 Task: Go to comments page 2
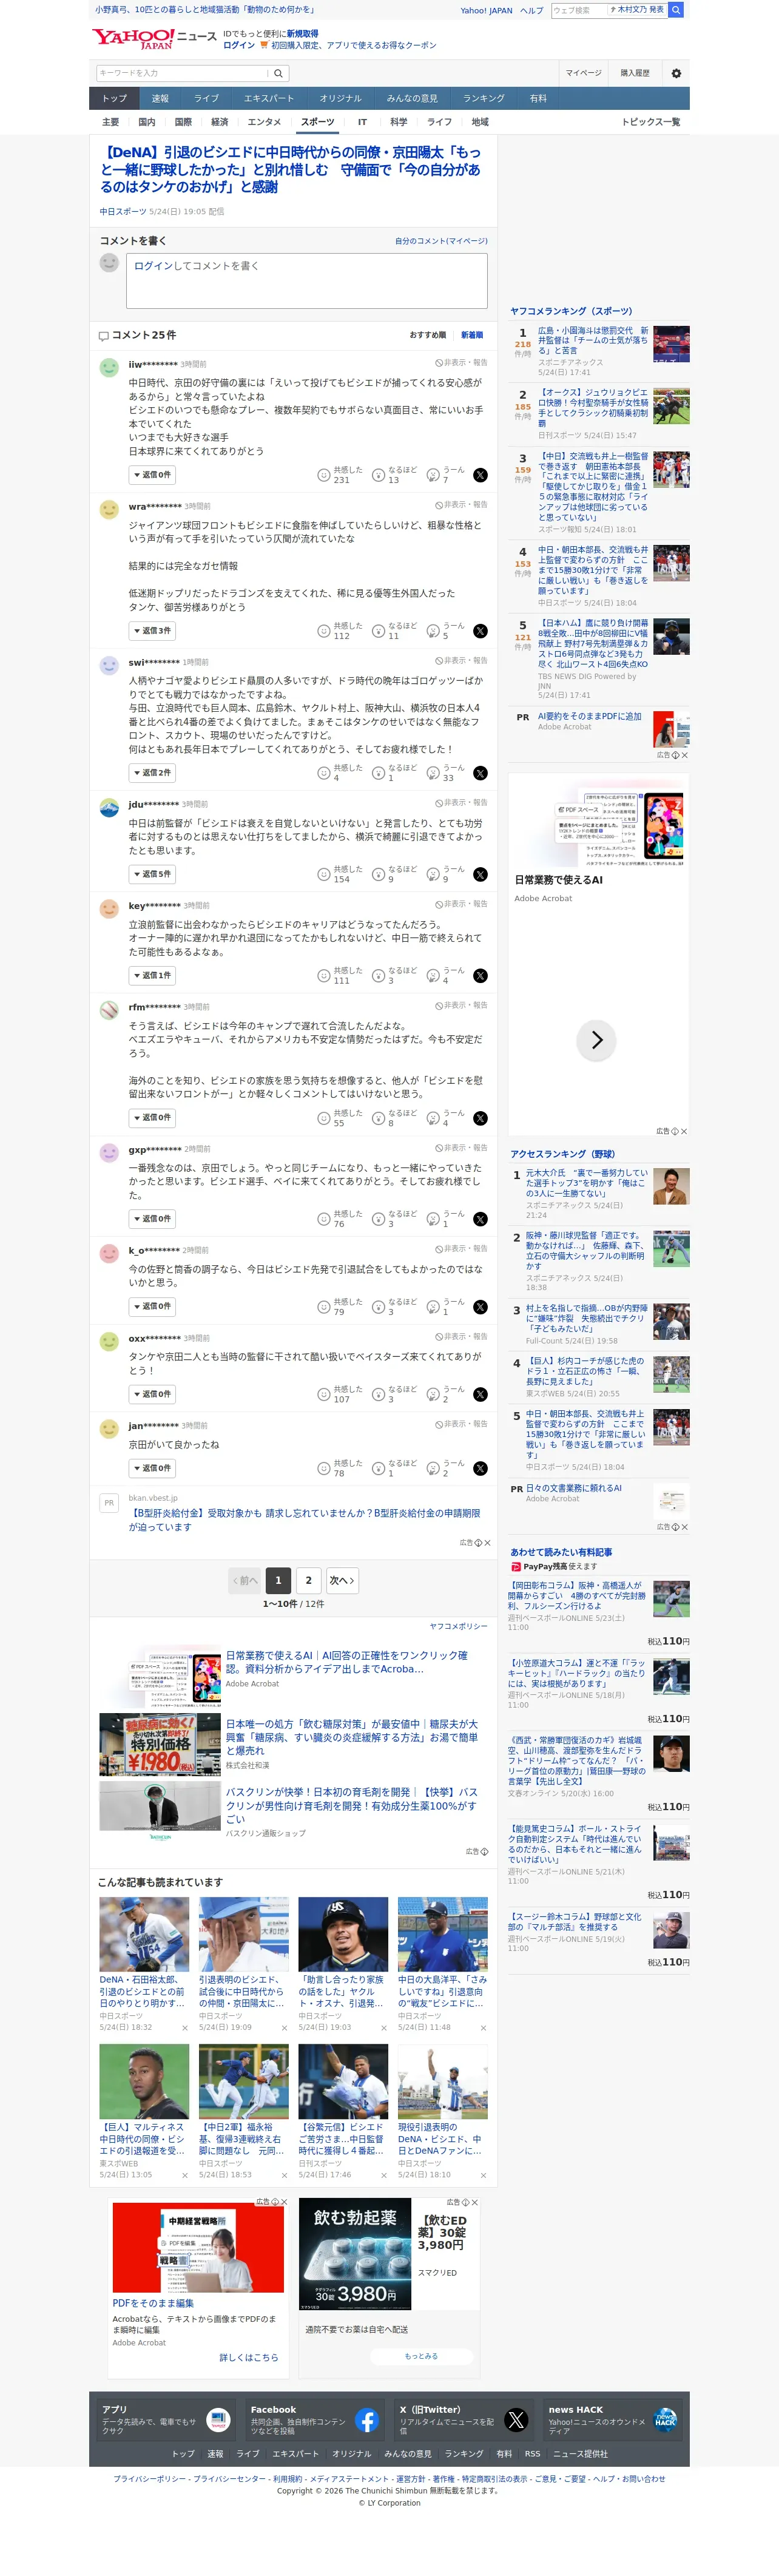click(x=309, y=1580)
